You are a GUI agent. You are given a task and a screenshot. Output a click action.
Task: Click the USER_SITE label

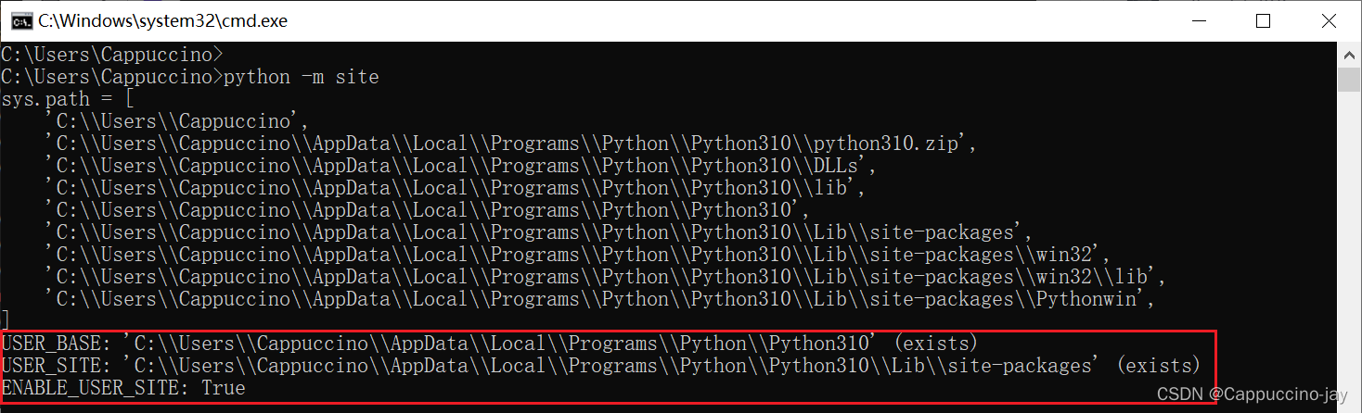click(x=55, y=366)
